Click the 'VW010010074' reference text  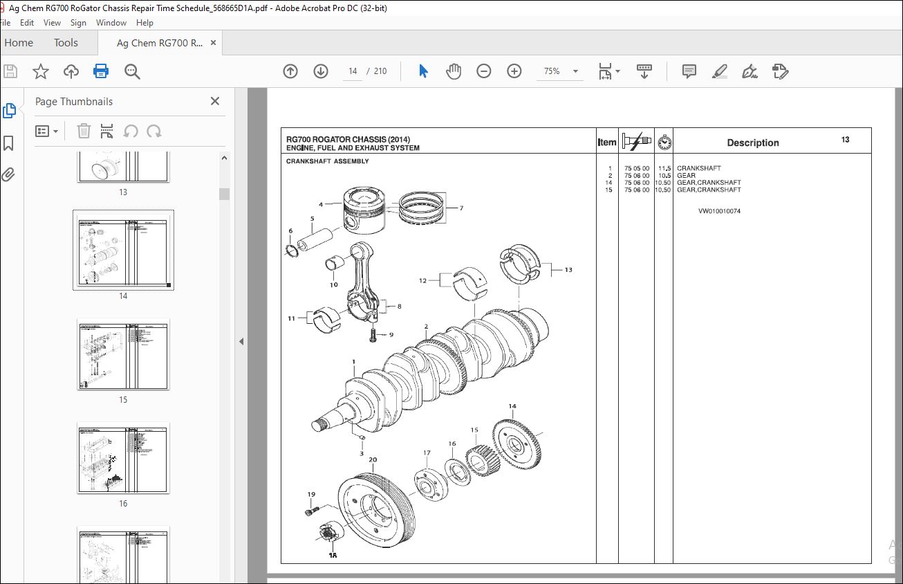[719, 211]
